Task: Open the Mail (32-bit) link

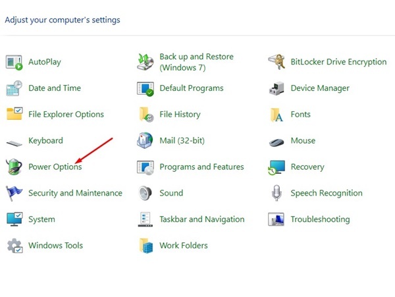Action: point(182,140)
